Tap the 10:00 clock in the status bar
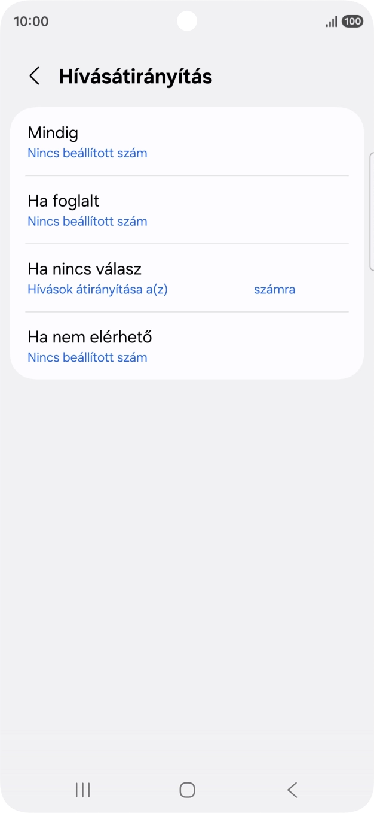Image resolution: width=374 pixels, height=813 pixels. (30, 21)
